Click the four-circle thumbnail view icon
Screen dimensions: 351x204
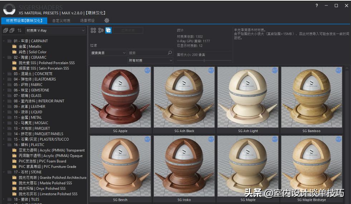93,30
